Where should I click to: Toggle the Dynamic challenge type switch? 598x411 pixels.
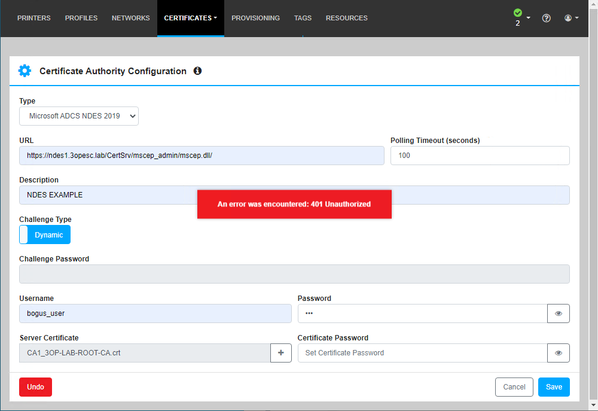tap(44, 235)
